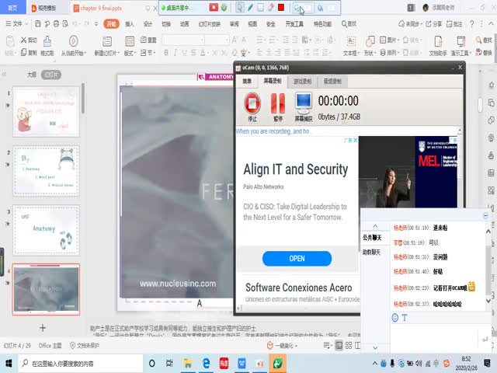
Task: Select the pen tool in sharing toolbar
Action: click(250, 8)
